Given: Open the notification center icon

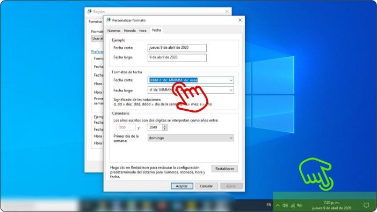Looking at the screenshot, I should click(x=366, y=205).
